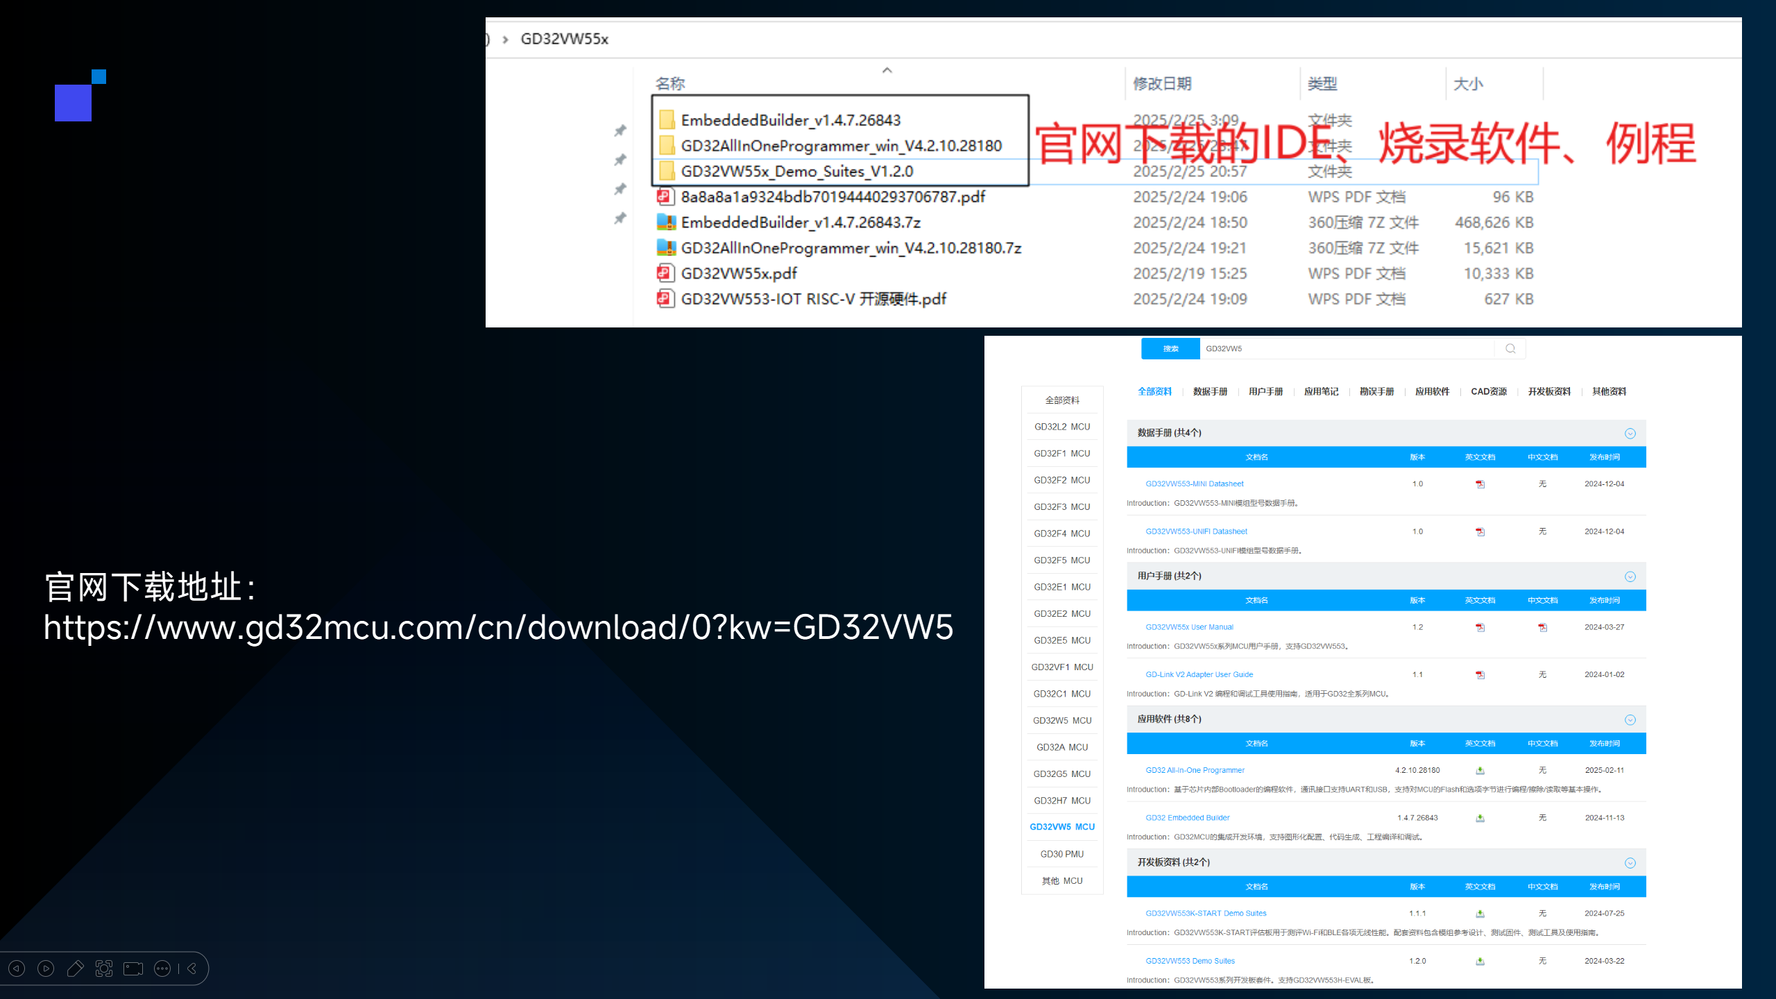This screenshot has height=999, width=1776.
Task: Click the blue 搜索 button
Action: point(1170,349)
